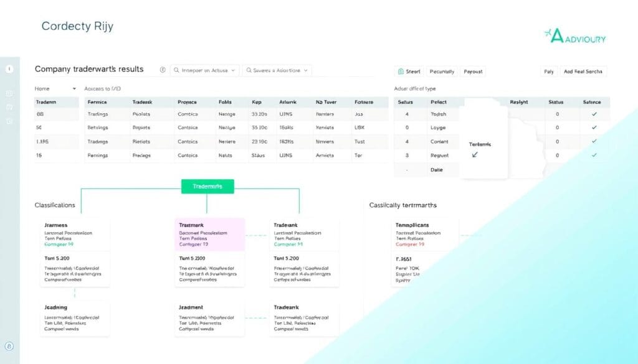This screenshot has height=364, width=638.
Task: Click the 'Loyge' cell
Action: (438, 128)
